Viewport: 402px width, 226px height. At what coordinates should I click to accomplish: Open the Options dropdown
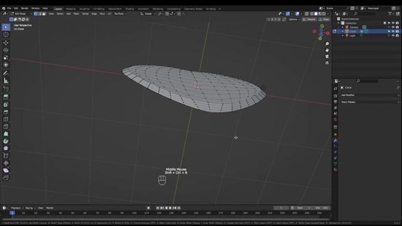294,19
